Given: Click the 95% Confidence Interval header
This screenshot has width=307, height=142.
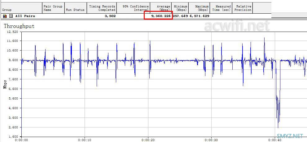Looking at the screenshot, I should click(x=134, y=8).
